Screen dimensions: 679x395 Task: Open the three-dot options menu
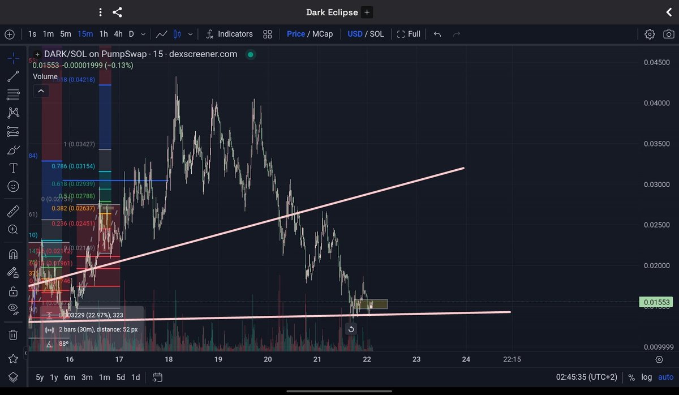(x=100, y=12)
